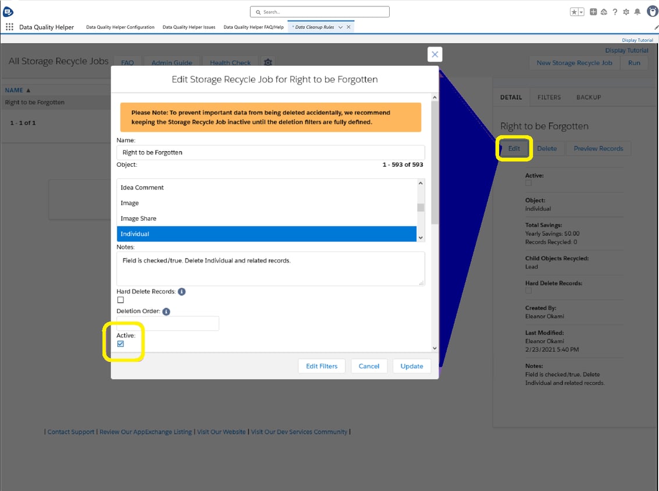
Task: Select Individual in the object list
Action: coord(266,234)
